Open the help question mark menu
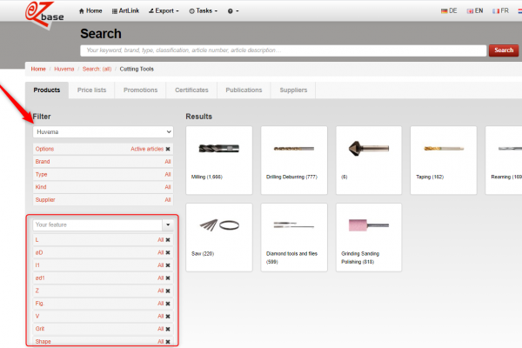The image size is (522, 348). 232,10
